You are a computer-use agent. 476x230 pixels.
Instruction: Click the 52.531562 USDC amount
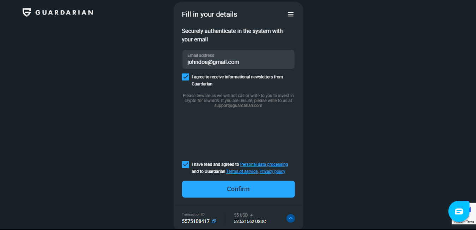(x=250, y=222)
